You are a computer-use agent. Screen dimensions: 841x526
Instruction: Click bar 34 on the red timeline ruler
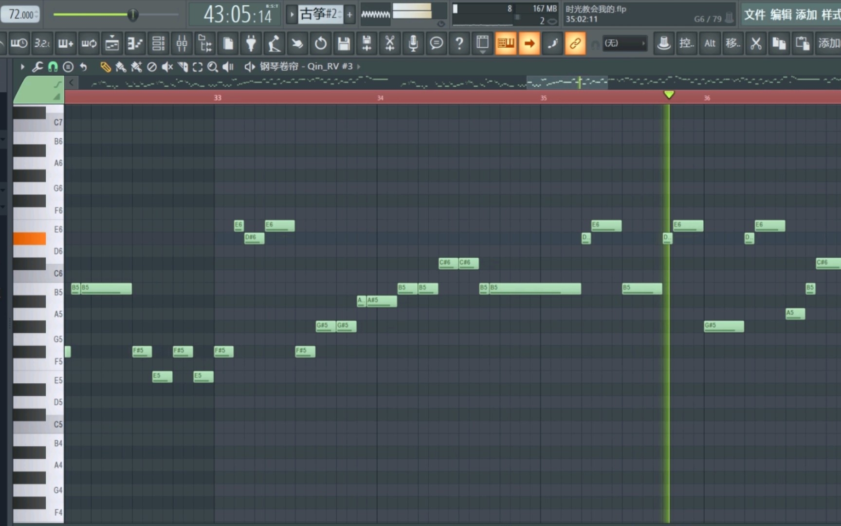click(380, 98)
